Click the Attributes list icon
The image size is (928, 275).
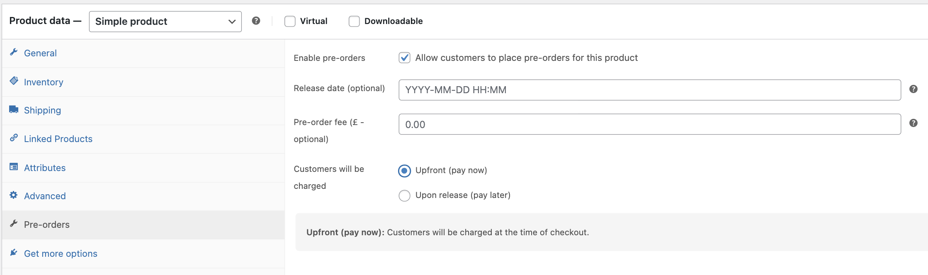[14, 167]
